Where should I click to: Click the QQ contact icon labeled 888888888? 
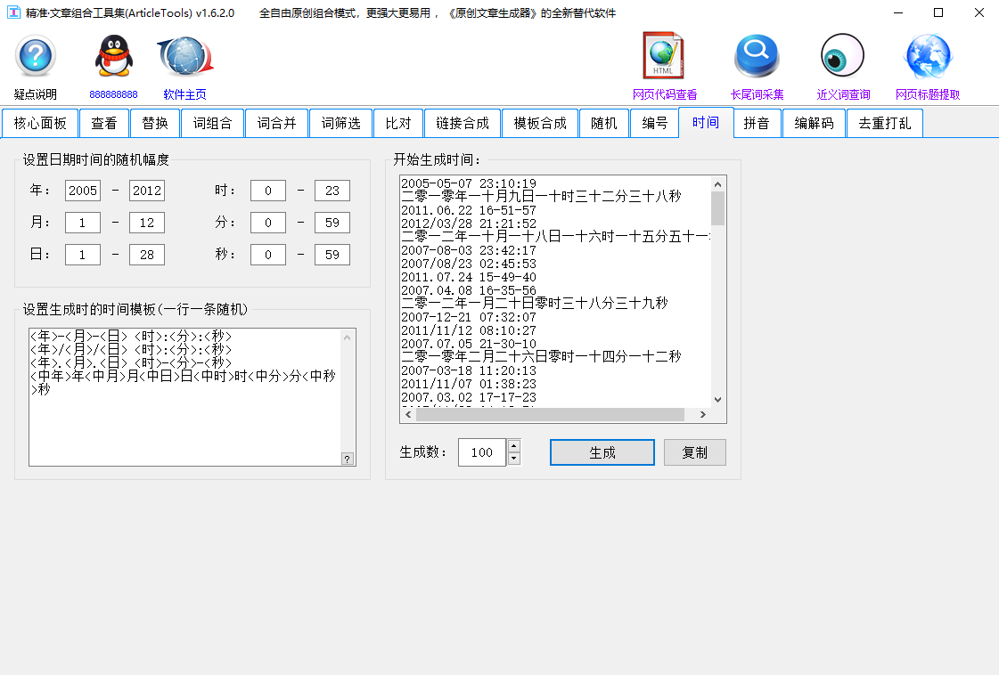tap(112, 55)
